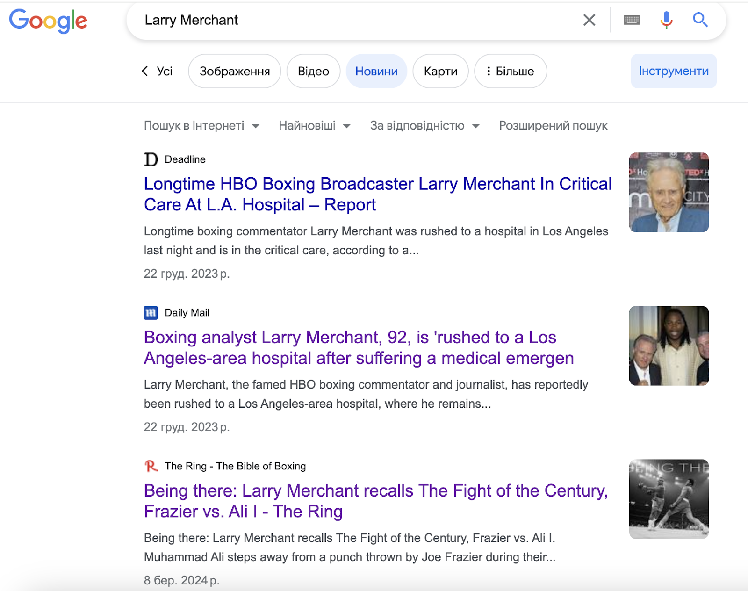Image resolution: width=748 pixels, height=591 pixels.
Task: Open the Розширений пошук link
Action: [553, 126]
